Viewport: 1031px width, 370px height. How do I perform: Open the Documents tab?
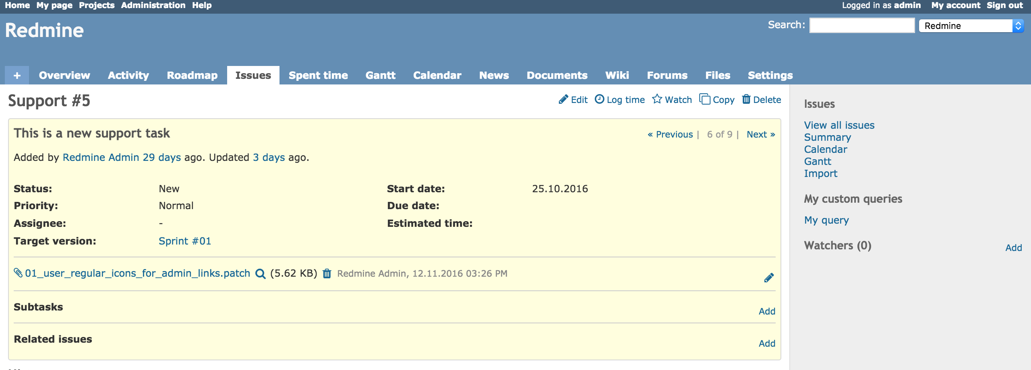click(557, 75)
